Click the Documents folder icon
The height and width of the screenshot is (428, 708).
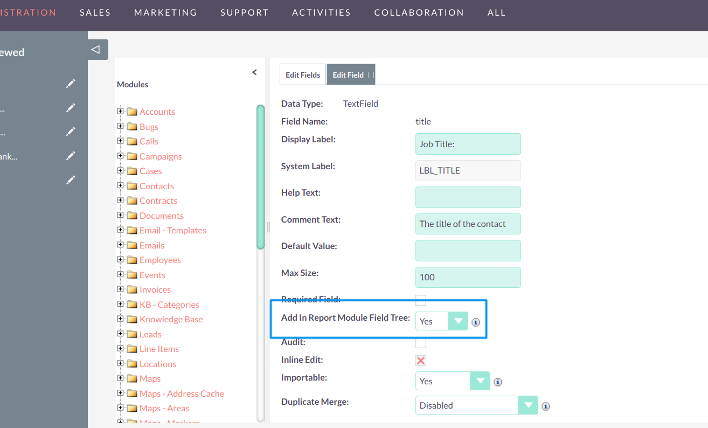pos(132,216)
